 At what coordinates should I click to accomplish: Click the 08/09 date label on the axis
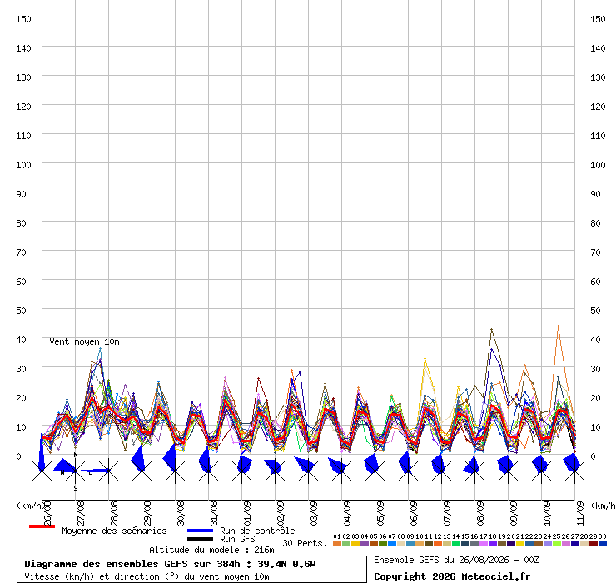tap(480, 513)
